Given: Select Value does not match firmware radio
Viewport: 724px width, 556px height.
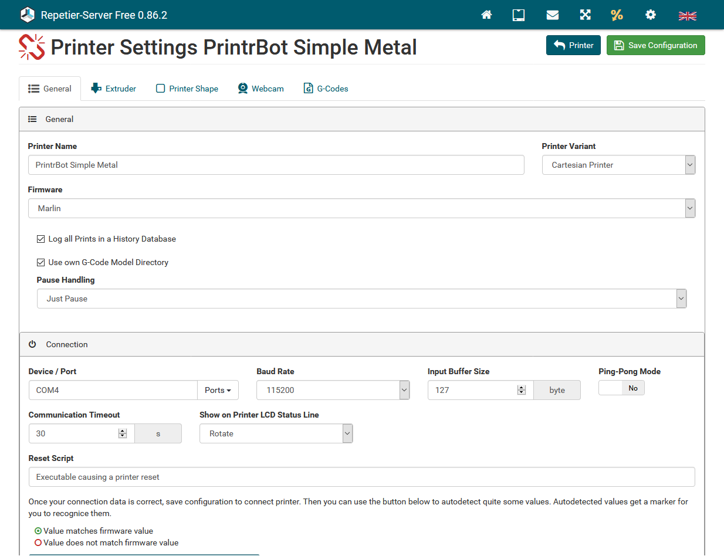Looking at the screenshot, I should coord(38,543).
